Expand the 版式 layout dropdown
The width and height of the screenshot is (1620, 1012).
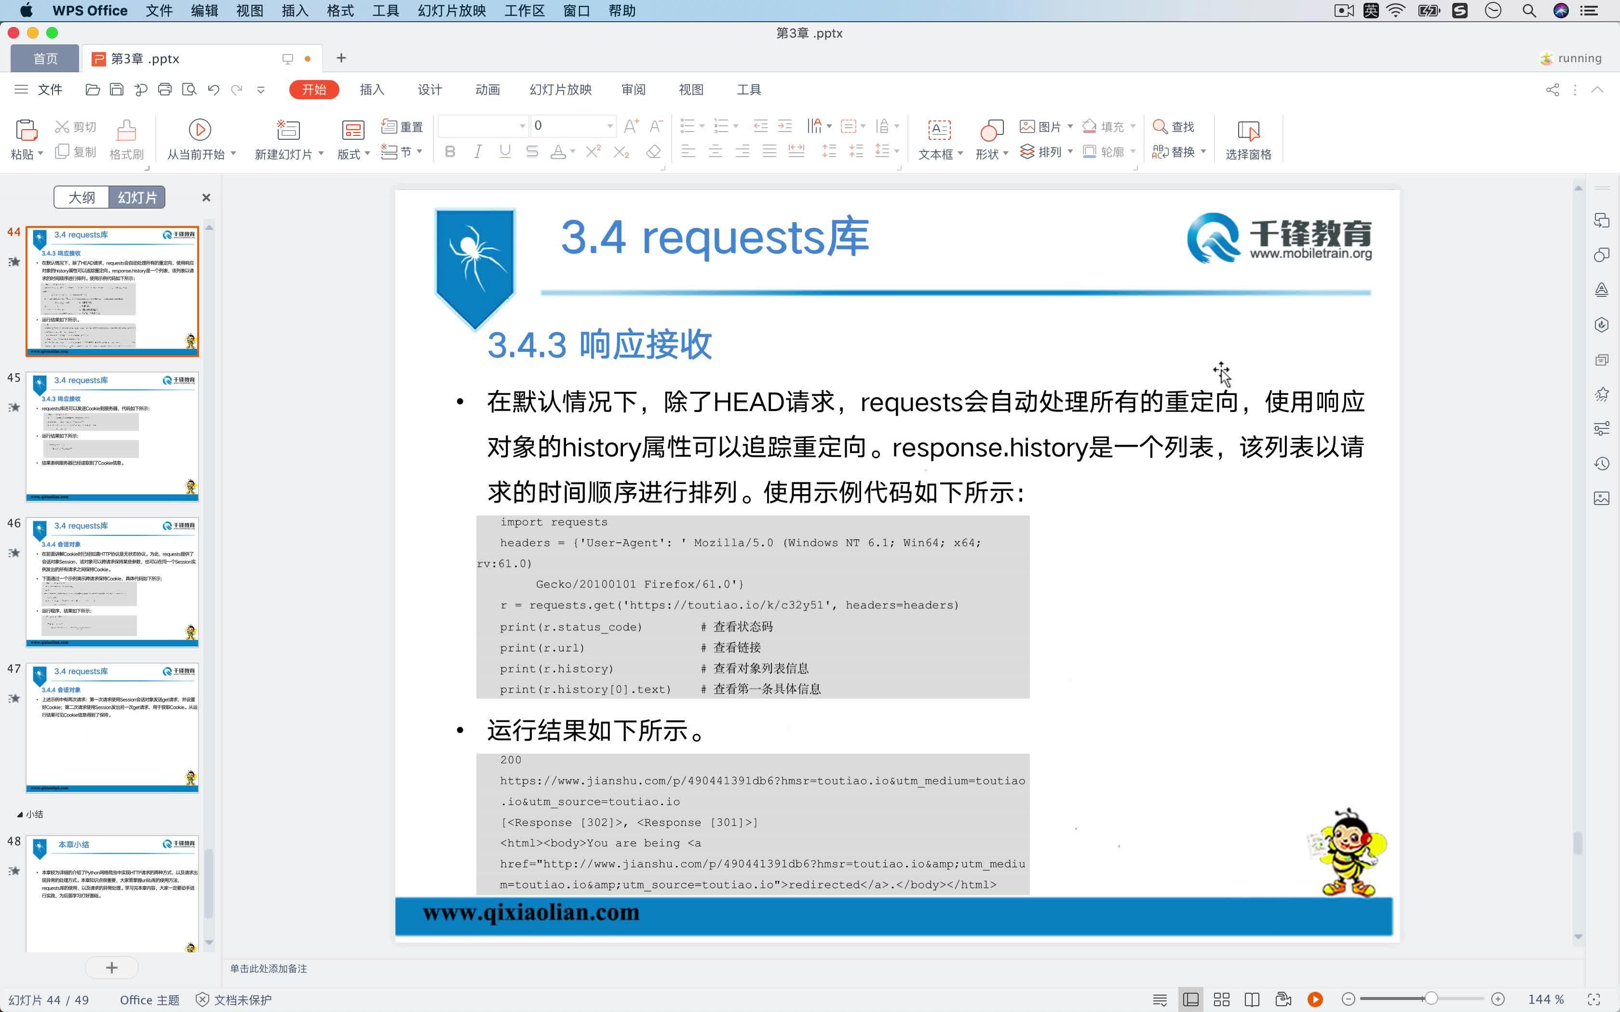[367, 153]
